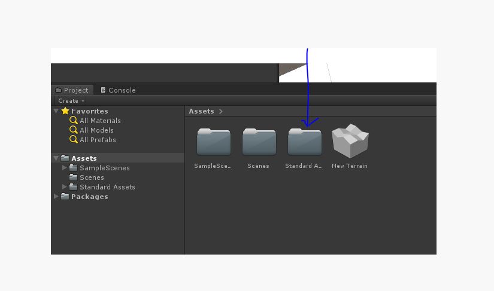Collapse the Assets tree triangle
The image size is (494, 291).
click(56, 158)
